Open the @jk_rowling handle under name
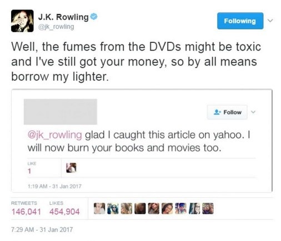This screenshot has width=281, height=241. click(x=56, y=27)
